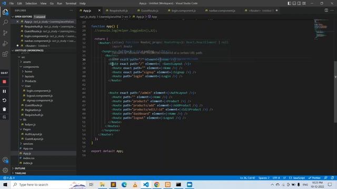The width and height of the screenshot is (337, 189).
Task: Toggle primary side bar layout icon
Action: click(290, 3)
